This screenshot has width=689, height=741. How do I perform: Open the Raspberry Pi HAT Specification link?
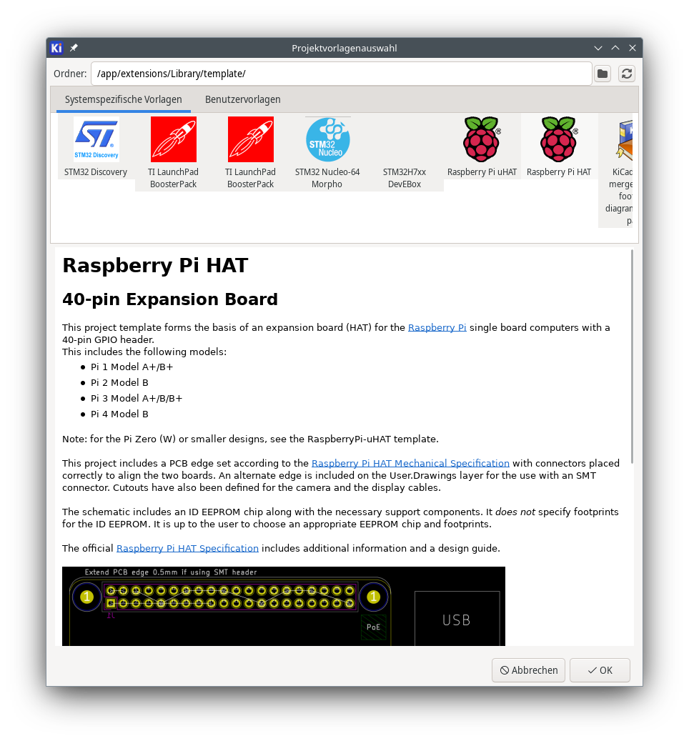pyautogui.click(x=187, y=549)
